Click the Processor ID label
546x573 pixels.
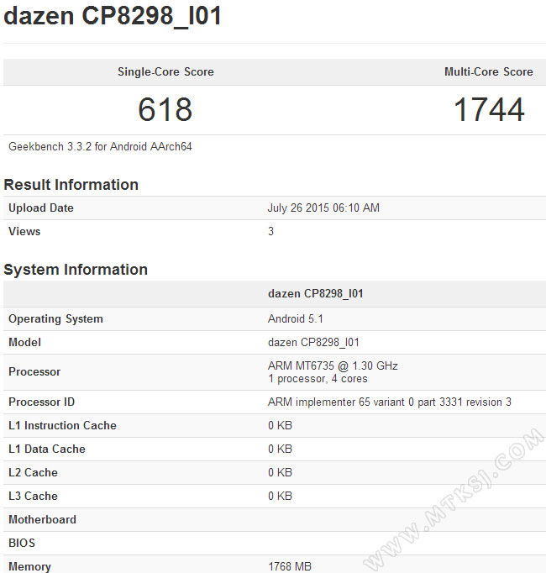click(x=41, y=402)
